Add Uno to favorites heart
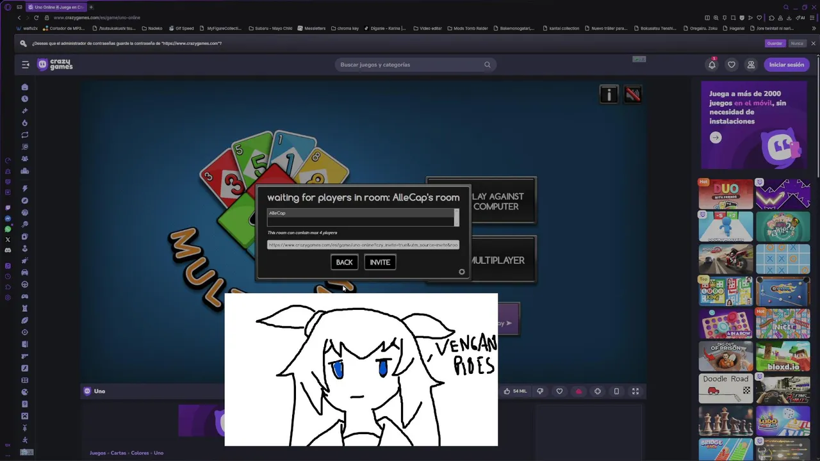This screenshot has height=461, width=820. 559,391
